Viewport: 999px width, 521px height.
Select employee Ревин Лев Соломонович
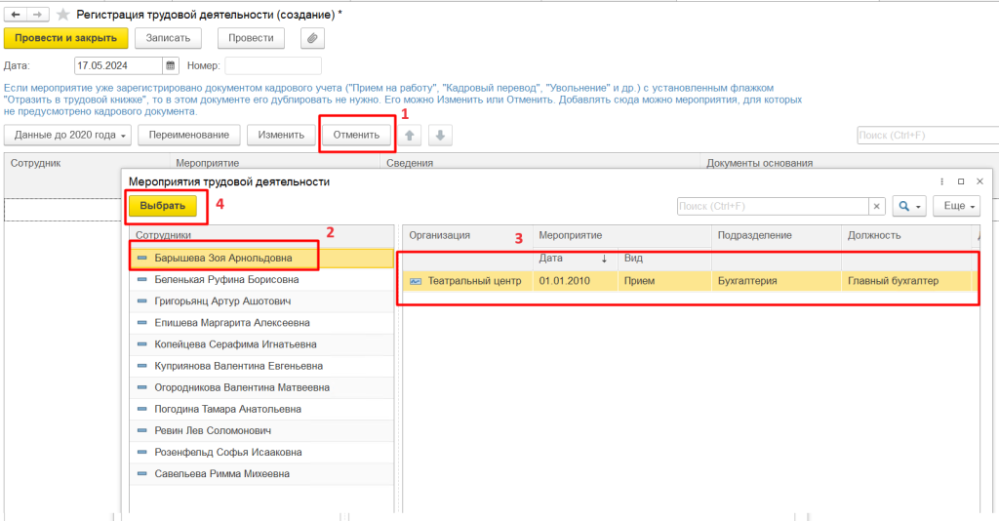click(x=261, y=431)
